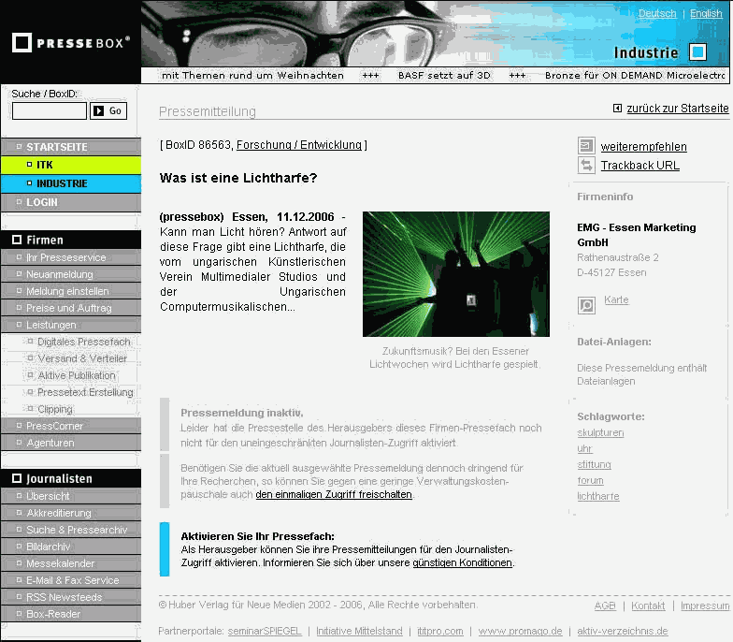Follow the 'den einmaligen Zugriff freischalten' link
Image resolution: width=733 pixels, height=642 pixels.
[334, 494]
